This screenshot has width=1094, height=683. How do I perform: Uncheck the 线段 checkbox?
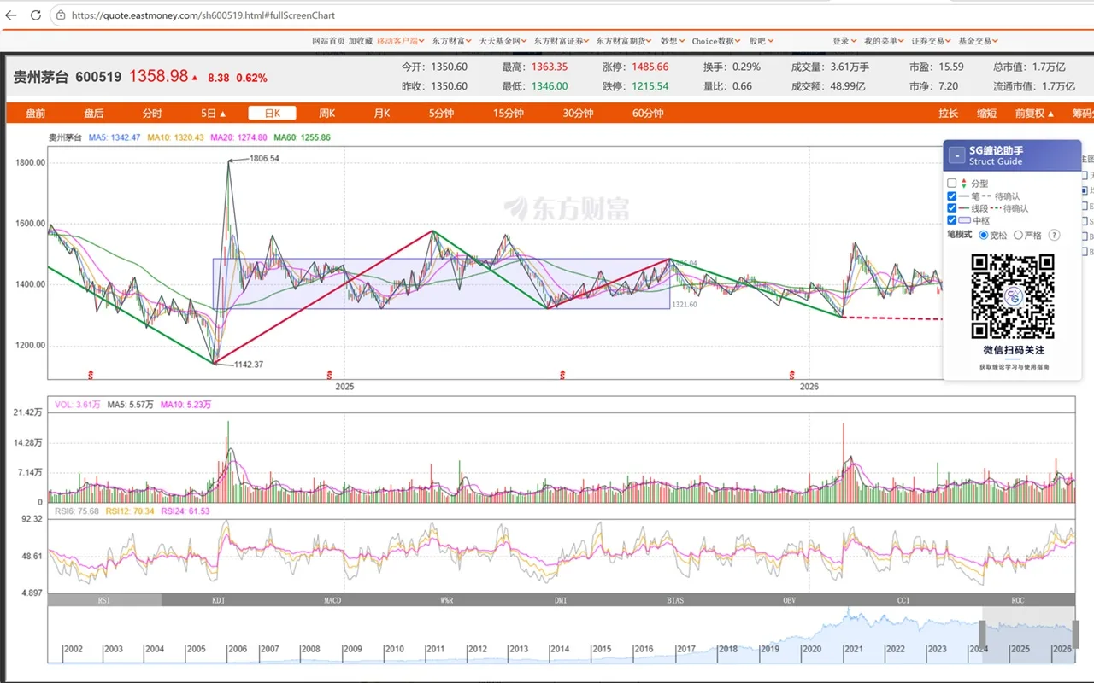952,207
